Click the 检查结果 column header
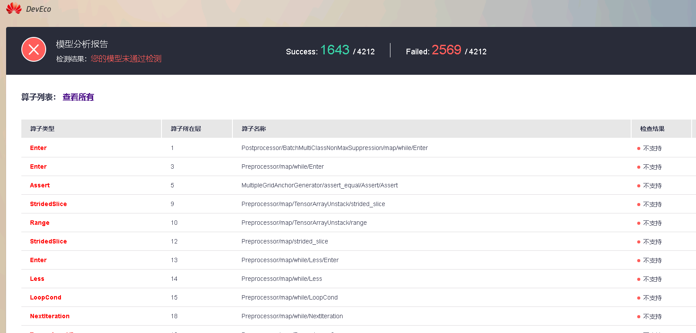Screen dimensions: 696x333 (652, 129)
